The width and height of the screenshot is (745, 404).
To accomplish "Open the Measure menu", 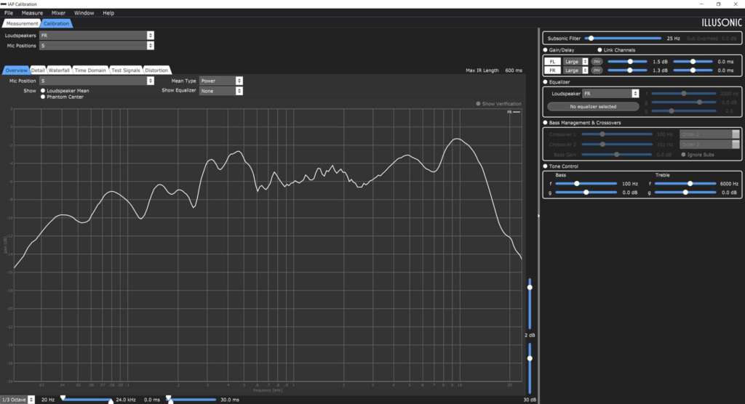I will point(32,13).
